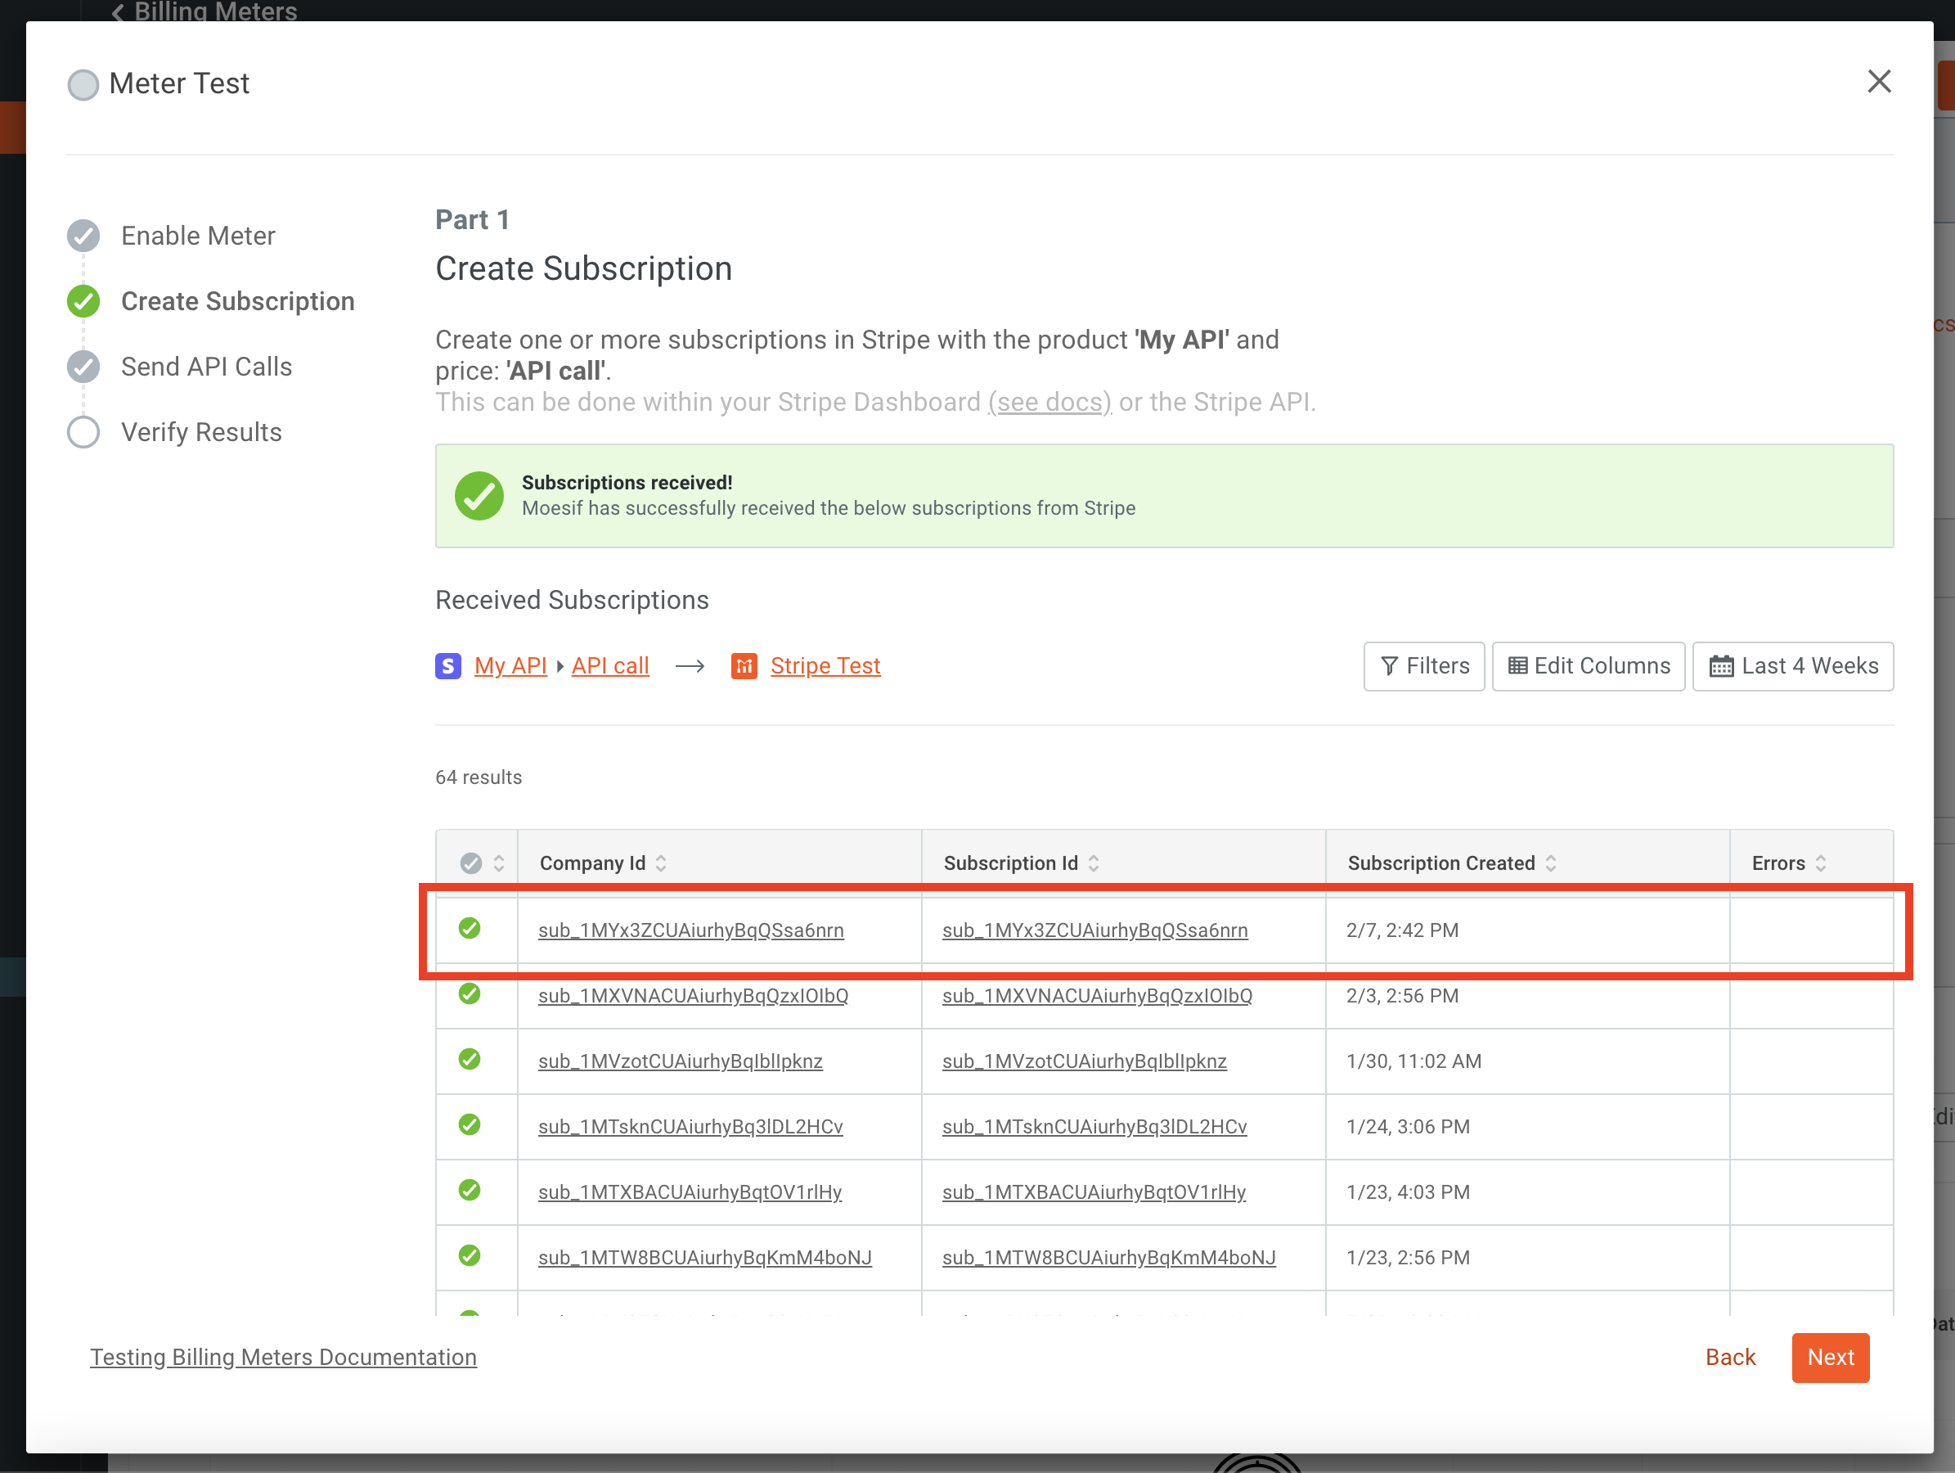This screenshot has width=1955, height=1473.
Task: Click the Next button
Action: click(1830, 1357)
